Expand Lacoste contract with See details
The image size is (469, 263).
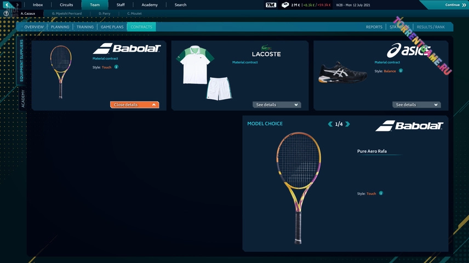click(x=277, y=105)
